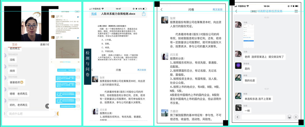Image resolution: width=305 pixels, height=127 pixels.
Task: Tap the back arrow in the course chat header
Action: [236, 11]
